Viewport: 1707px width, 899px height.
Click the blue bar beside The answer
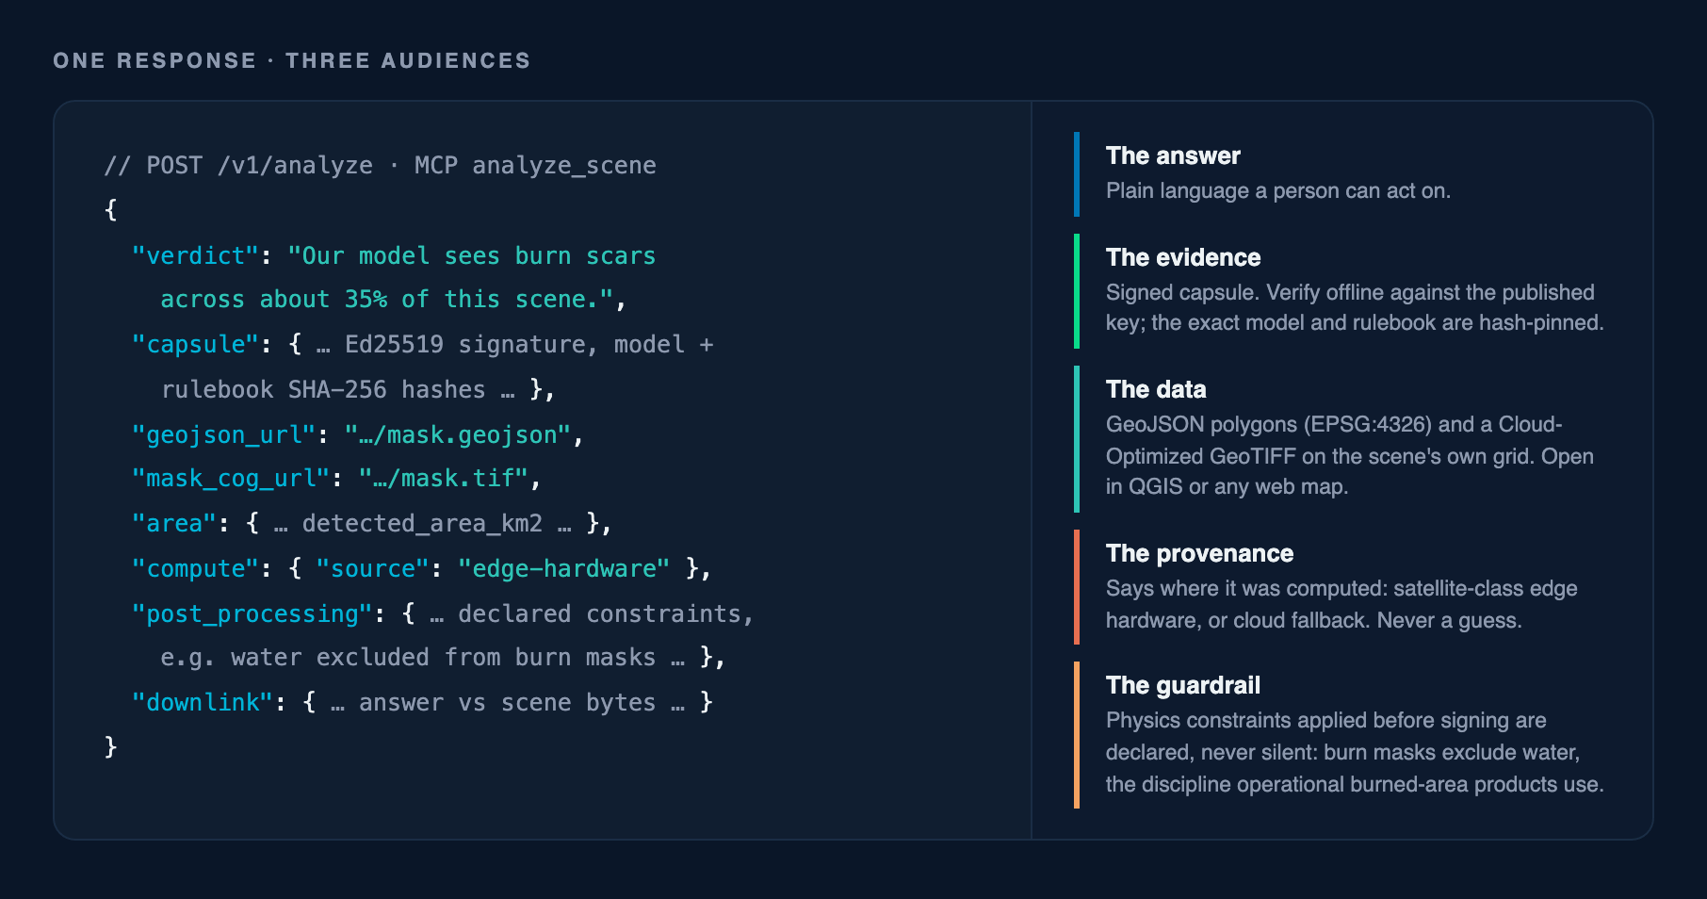1077,174
